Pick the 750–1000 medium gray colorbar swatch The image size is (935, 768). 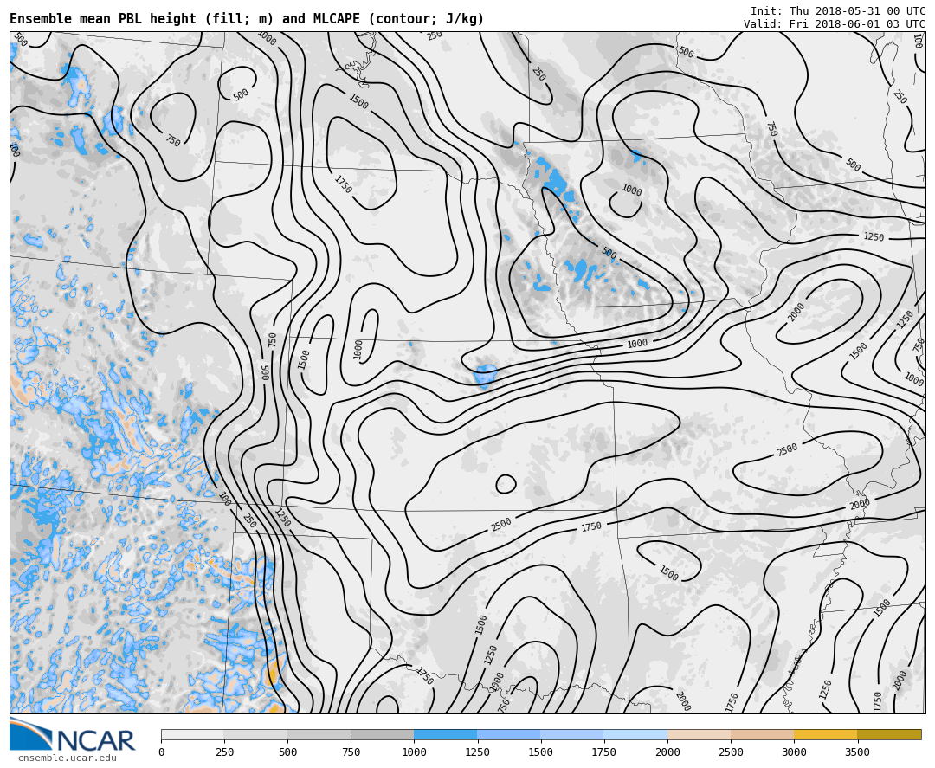[382, 734]
